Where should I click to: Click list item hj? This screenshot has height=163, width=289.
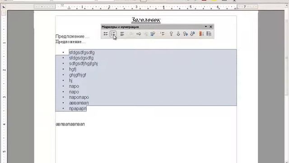pos(71,81)
